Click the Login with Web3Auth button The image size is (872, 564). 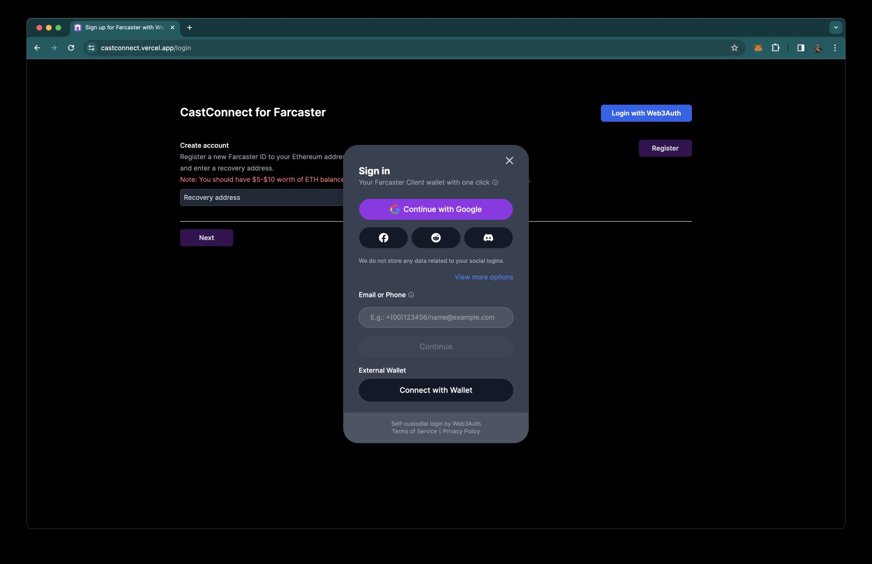[646, 113]
